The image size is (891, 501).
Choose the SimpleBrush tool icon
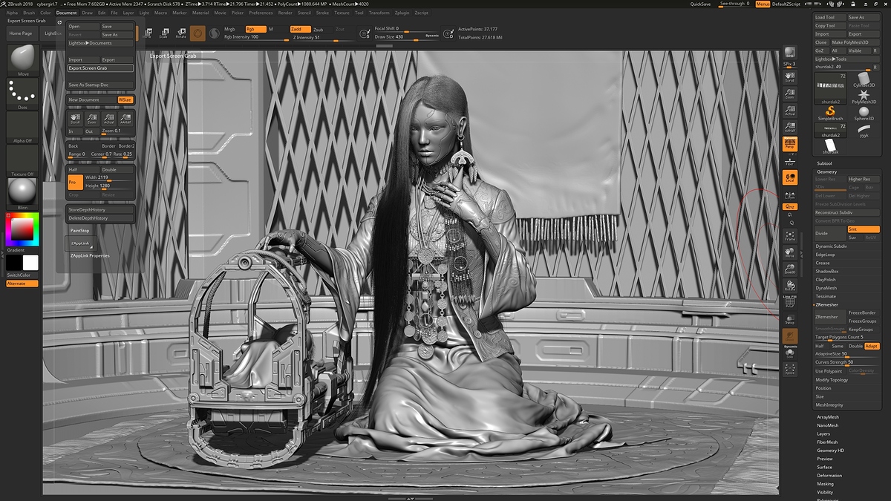(830, 112)
